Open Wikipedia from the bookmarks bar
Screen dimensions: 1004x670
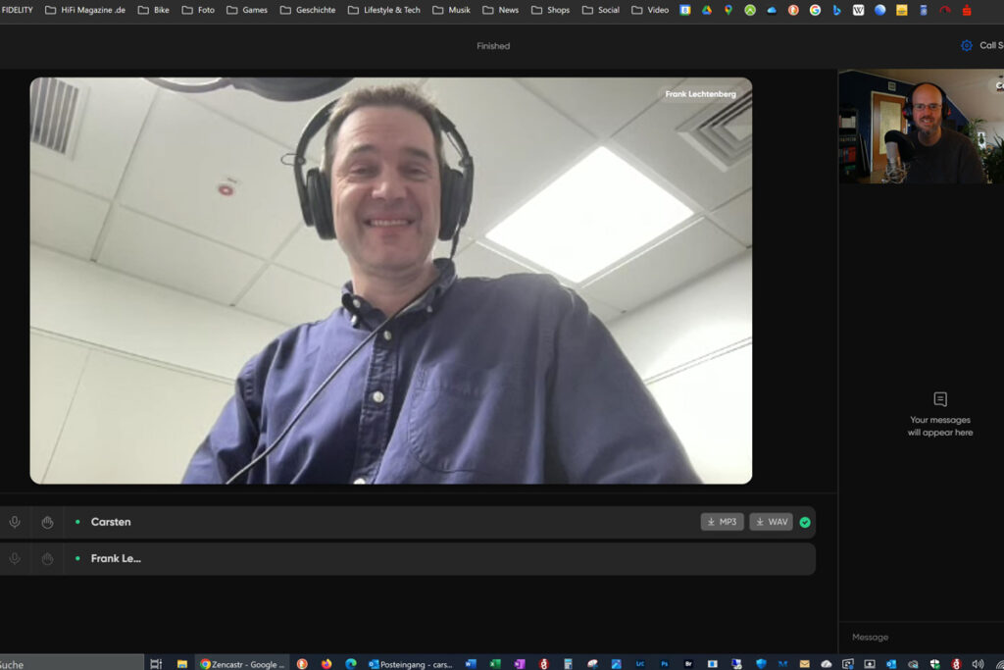[857, 10]
